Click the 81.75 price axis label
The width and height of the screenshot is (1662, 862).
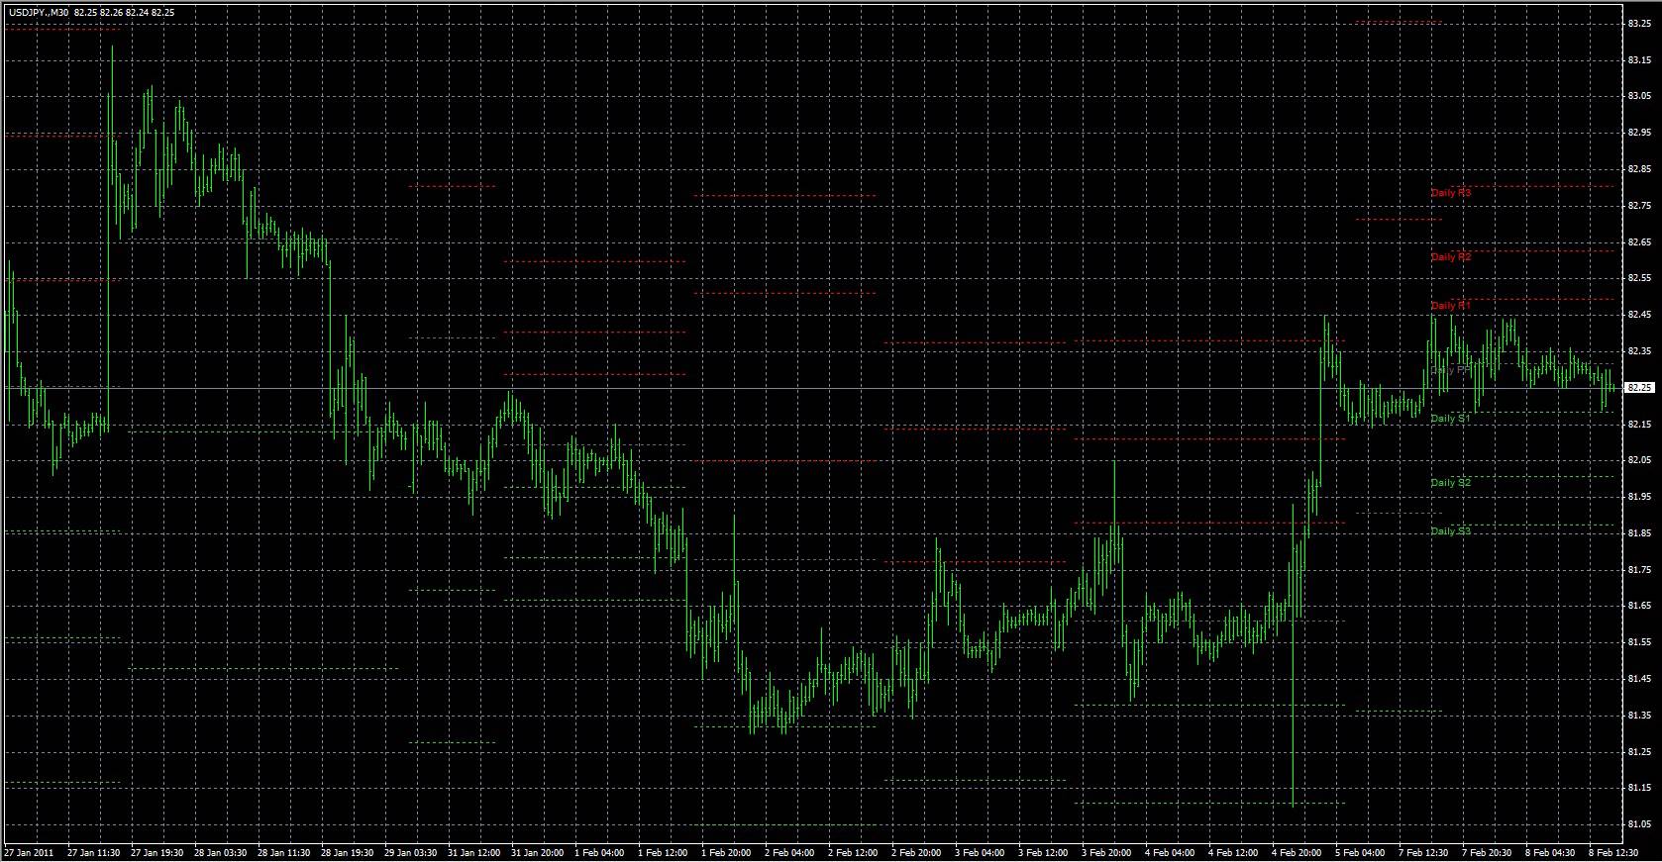click(1639, 570)
